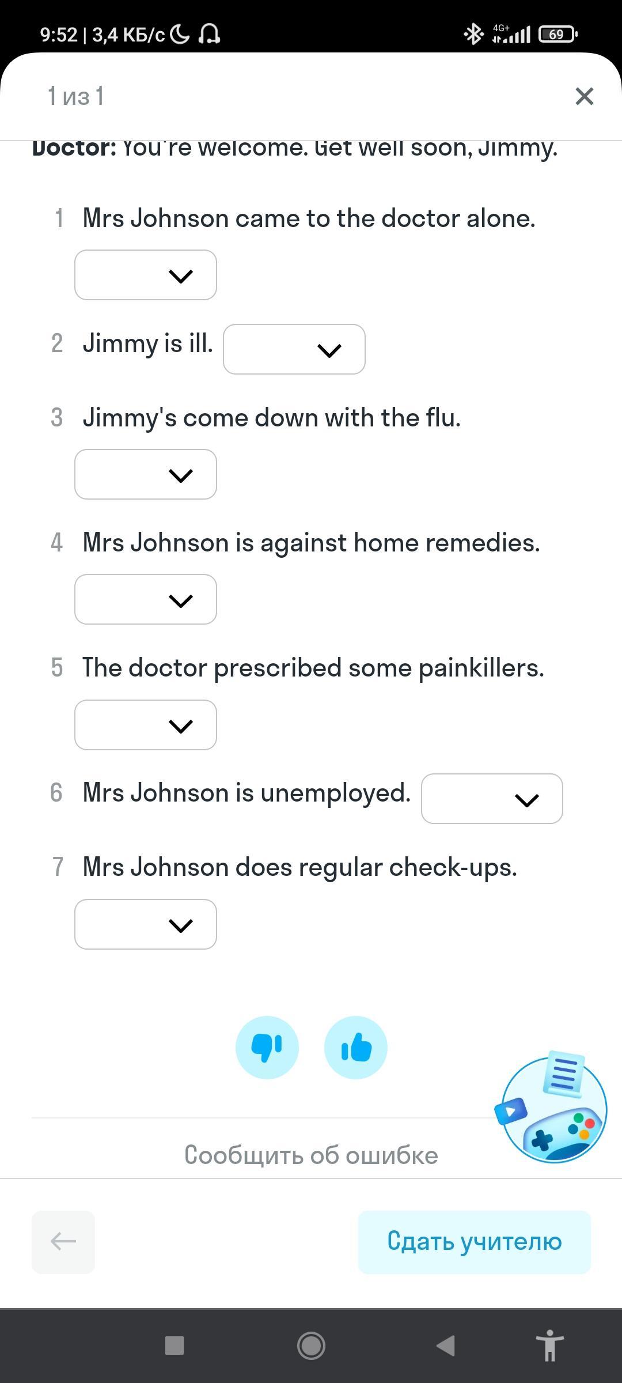Open dropdown for 'prescribed some painkillers'

point(146,725)
